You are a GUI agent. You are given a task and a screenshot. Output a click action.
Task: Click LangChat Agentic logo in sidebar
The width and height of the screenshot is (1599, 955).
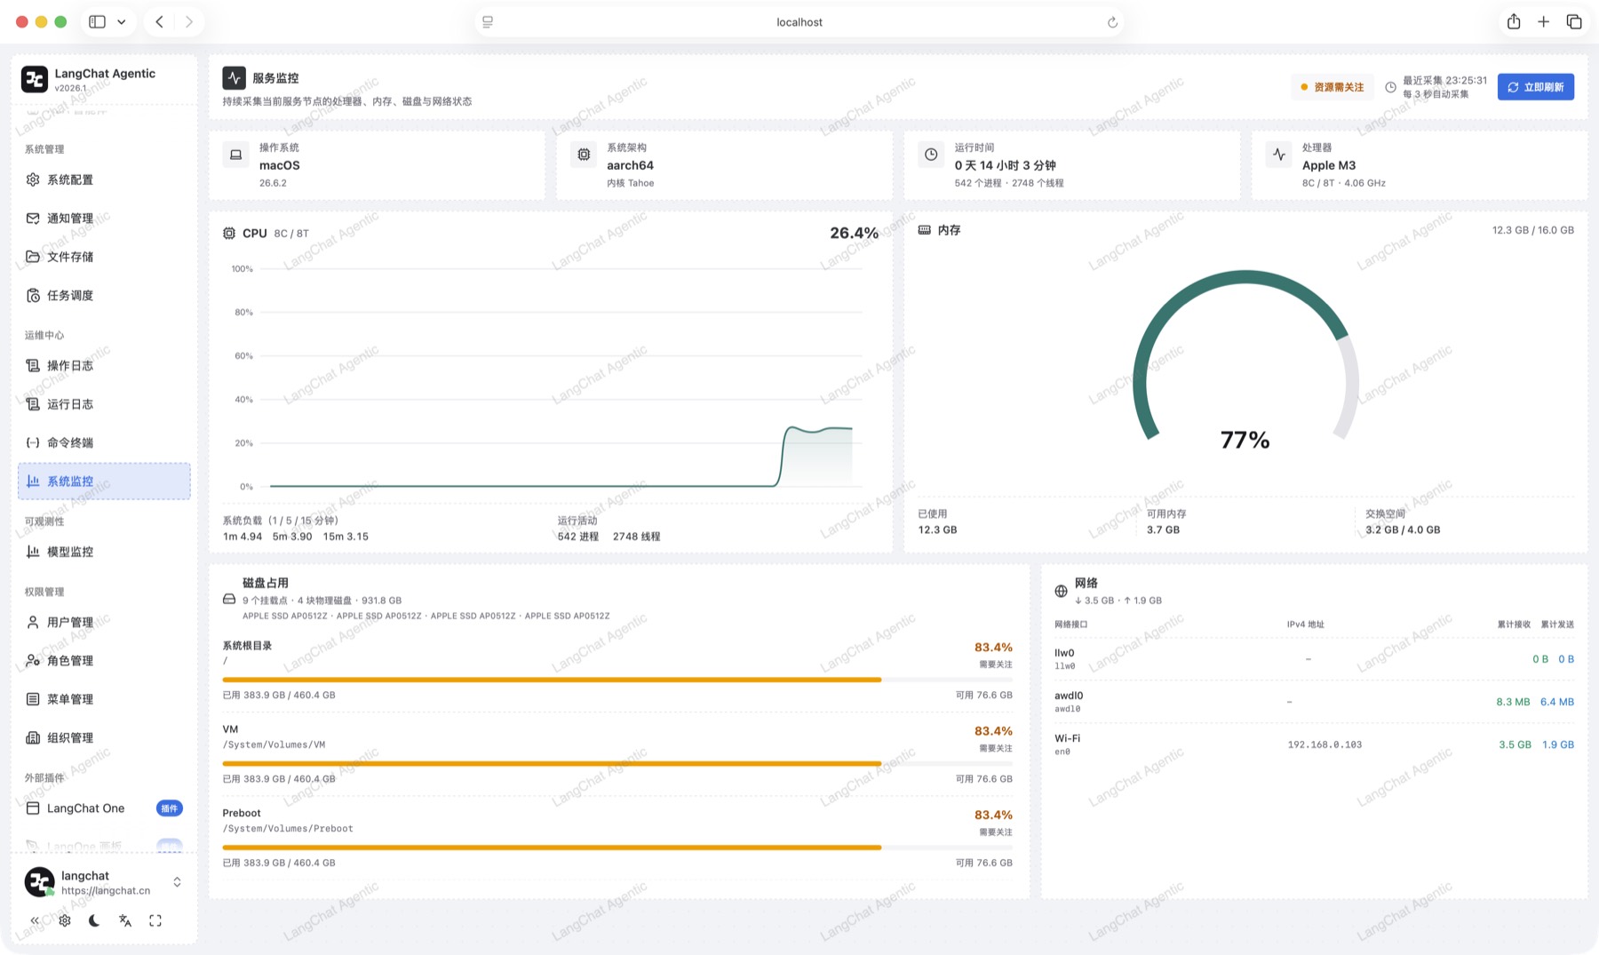[x=35, y=79]
